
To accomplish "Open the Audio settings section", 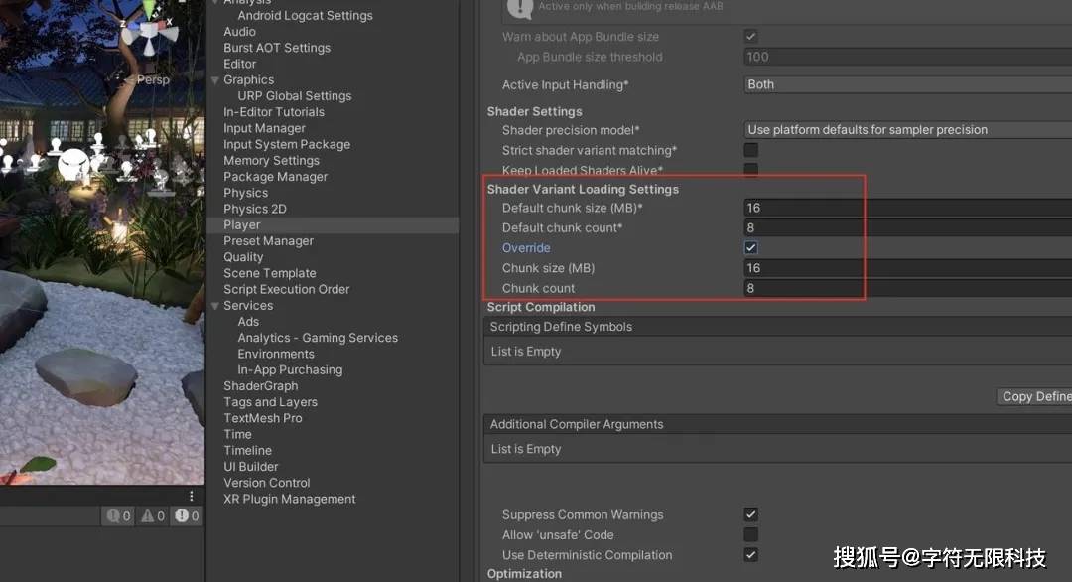I will (239, 31).
